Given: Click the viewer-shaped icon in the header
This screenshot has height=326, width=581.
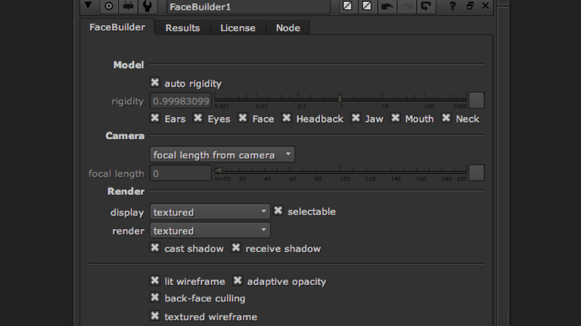Looking at the screenshot, I should (128, 6).
